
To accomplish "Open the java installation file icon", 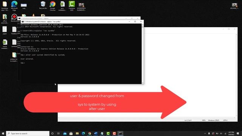I will tap(62, 6).
